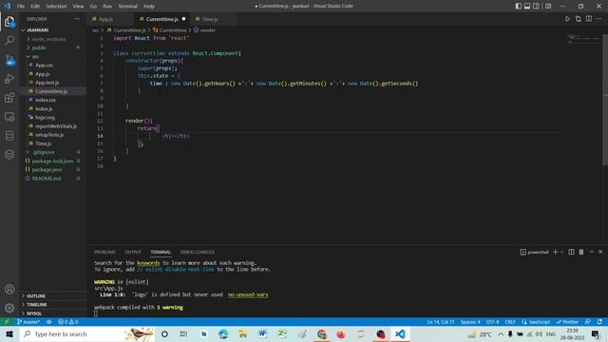Click the keywords link in terminal
Viewport: 608px width, 342px height.
[148, 263]
